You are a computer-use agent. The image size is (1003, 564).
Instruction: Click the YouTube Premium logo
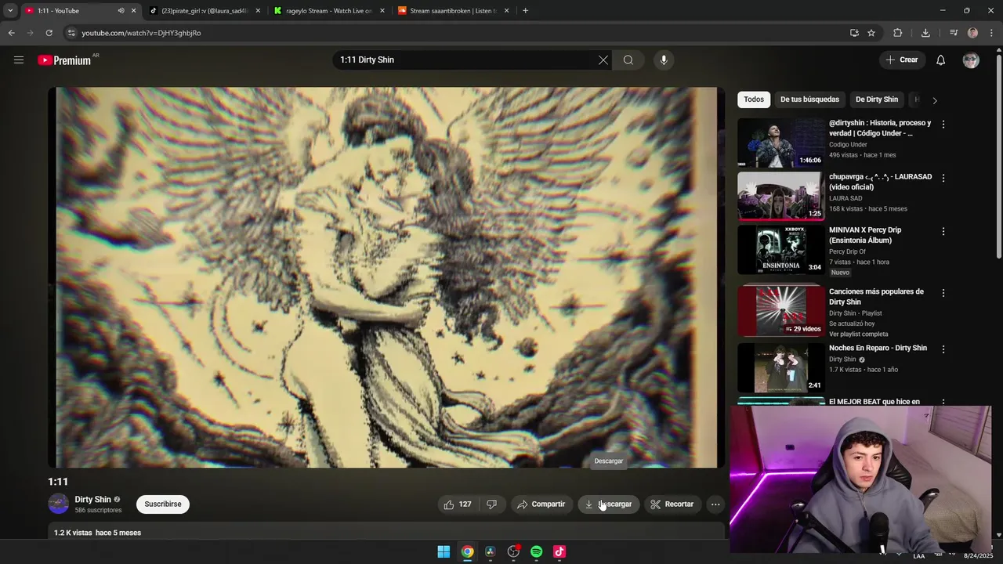(64, 60)
